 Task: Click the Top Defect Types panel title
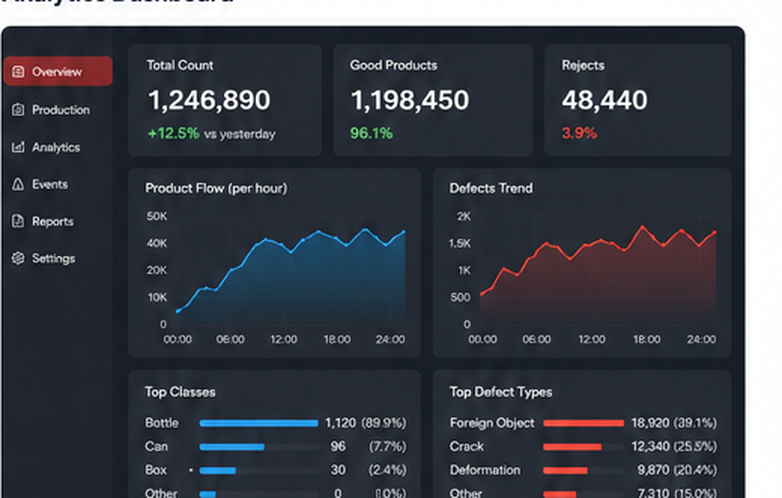click(500, 392)
